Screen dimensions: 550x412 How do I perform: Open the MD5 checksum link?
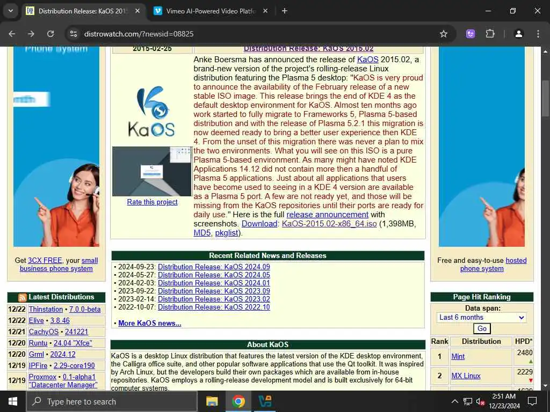tap(202, 233)
